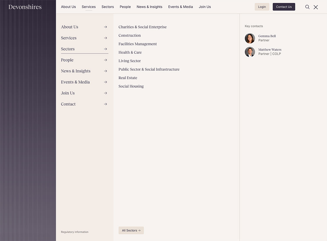Close the menu with the X icon

coord(316,7)
